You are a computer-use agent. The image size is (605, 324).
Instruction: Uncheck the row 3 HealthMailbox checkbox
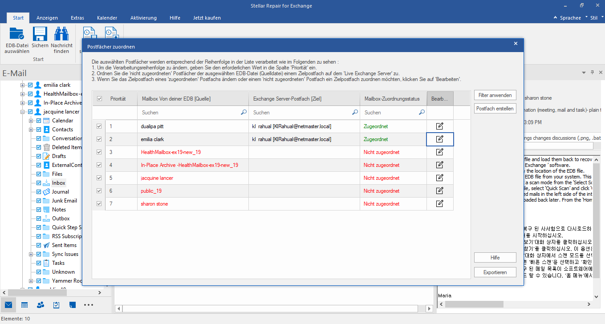99,152
